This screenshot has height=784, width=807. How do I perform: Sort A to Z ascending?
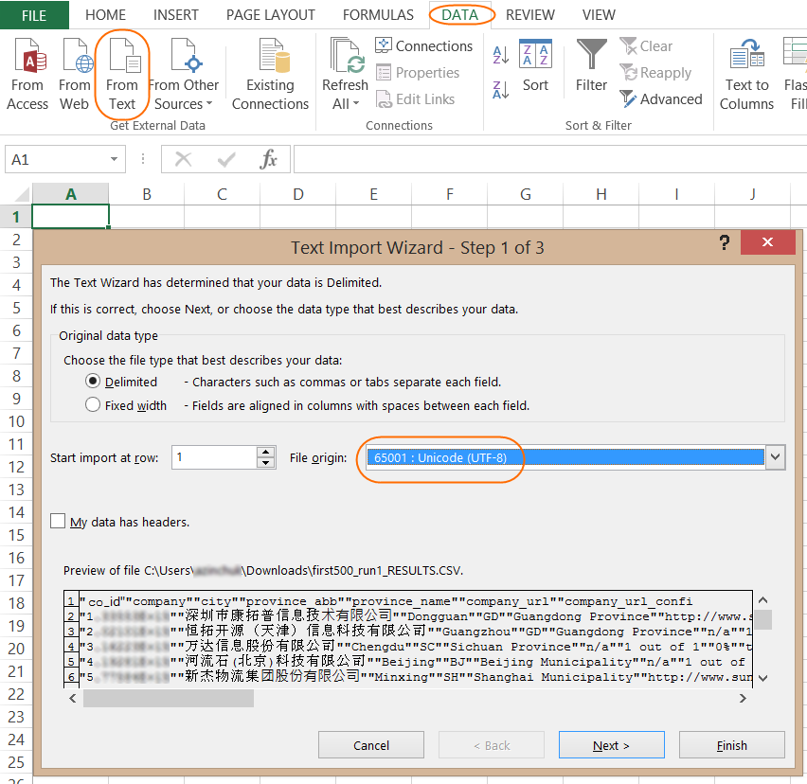(501, 55)
